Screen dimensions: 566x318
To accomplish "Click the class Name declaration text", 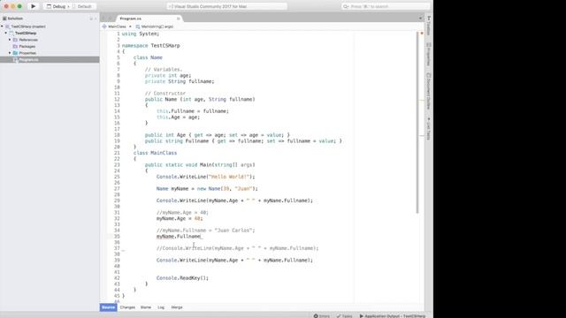I will [x=148, y=57].
